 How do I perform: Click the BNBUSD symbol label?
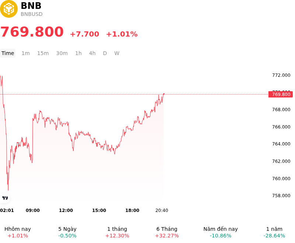click(32, 14)
